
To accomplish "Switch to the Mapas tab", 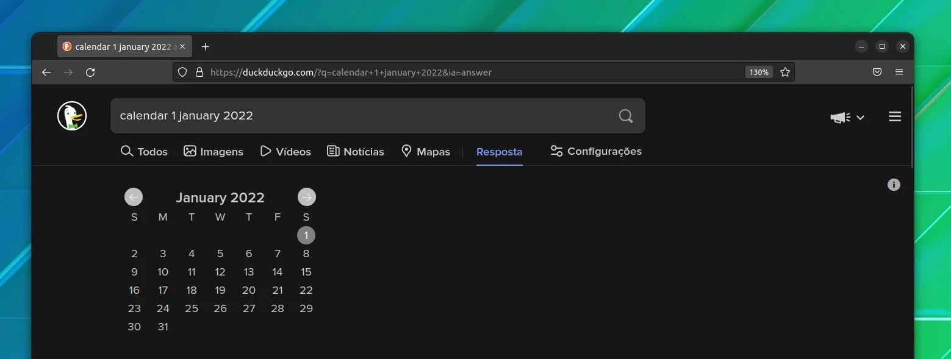I will (426, 151).
